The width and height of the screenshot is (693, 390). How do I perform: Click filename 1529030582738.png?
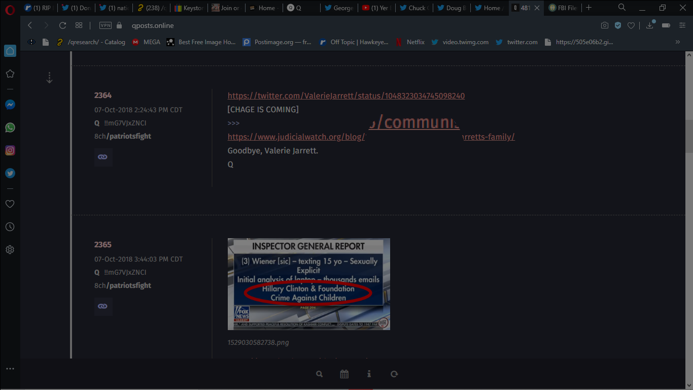(x=258, y=342)
